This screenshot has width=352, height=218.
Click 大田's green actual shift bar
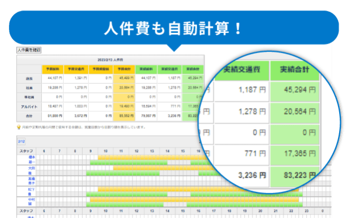(x=123, y=173)
